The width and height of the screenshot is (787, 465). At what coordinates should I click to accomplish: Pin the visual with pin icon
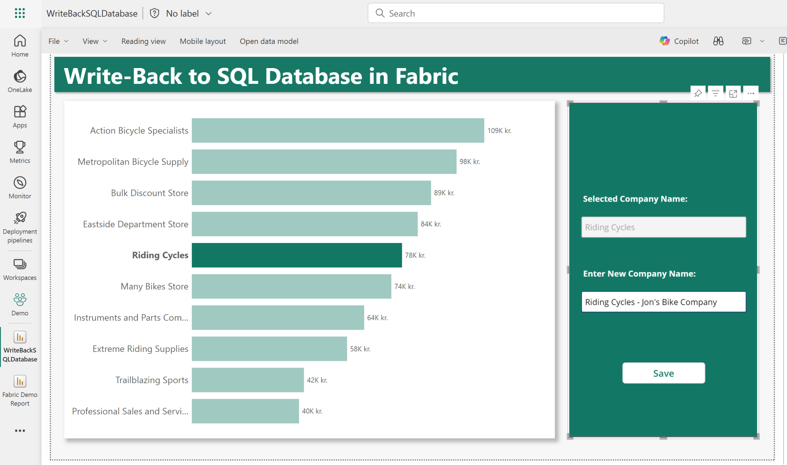[x=698, y=93]
